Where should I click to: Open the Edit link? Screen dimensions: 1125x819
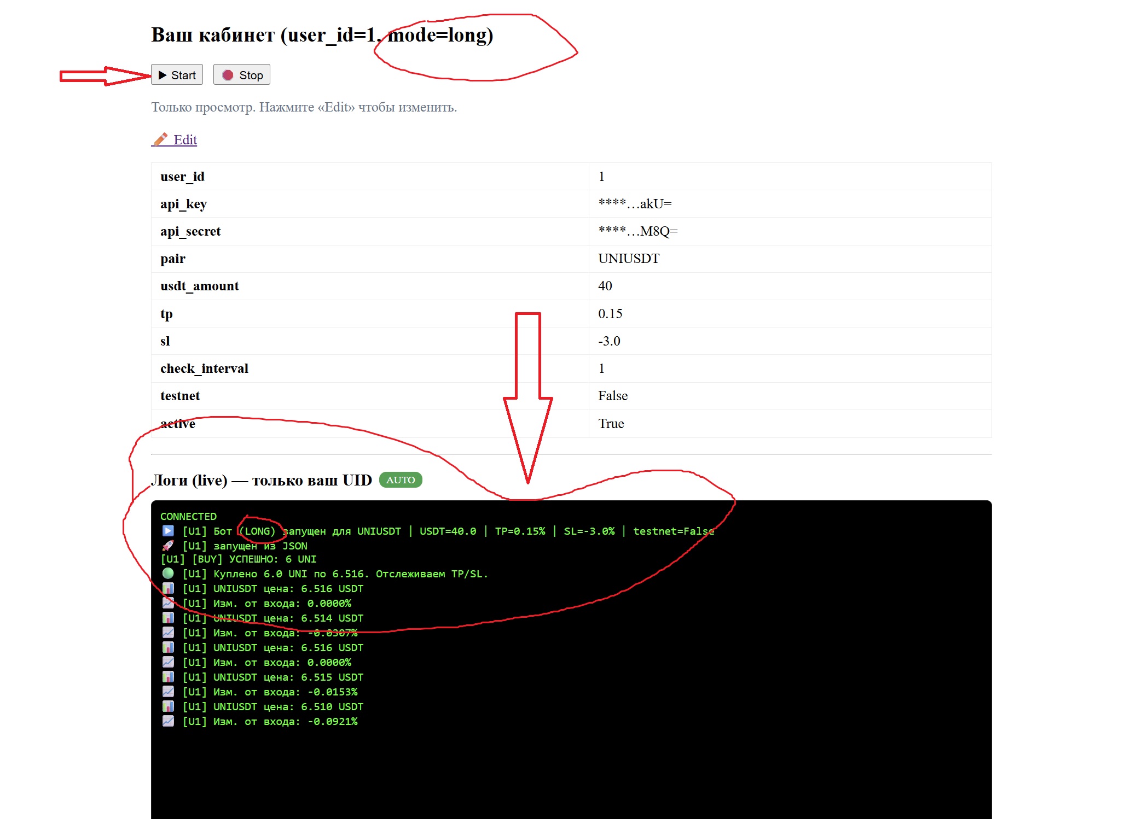[185, 139]
